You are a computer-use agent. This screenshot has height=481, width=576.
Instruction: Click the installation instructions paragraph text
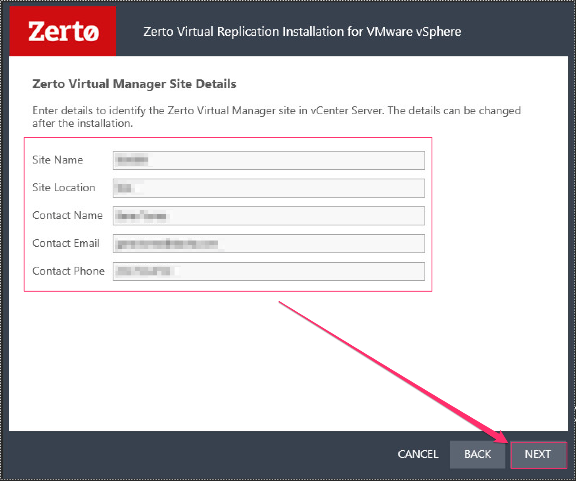(276, 117)
